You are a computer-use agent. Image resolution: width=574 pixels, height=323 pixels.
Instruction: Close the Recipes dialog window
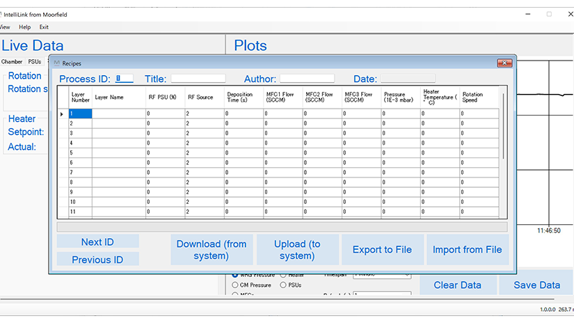coord(504,63)
